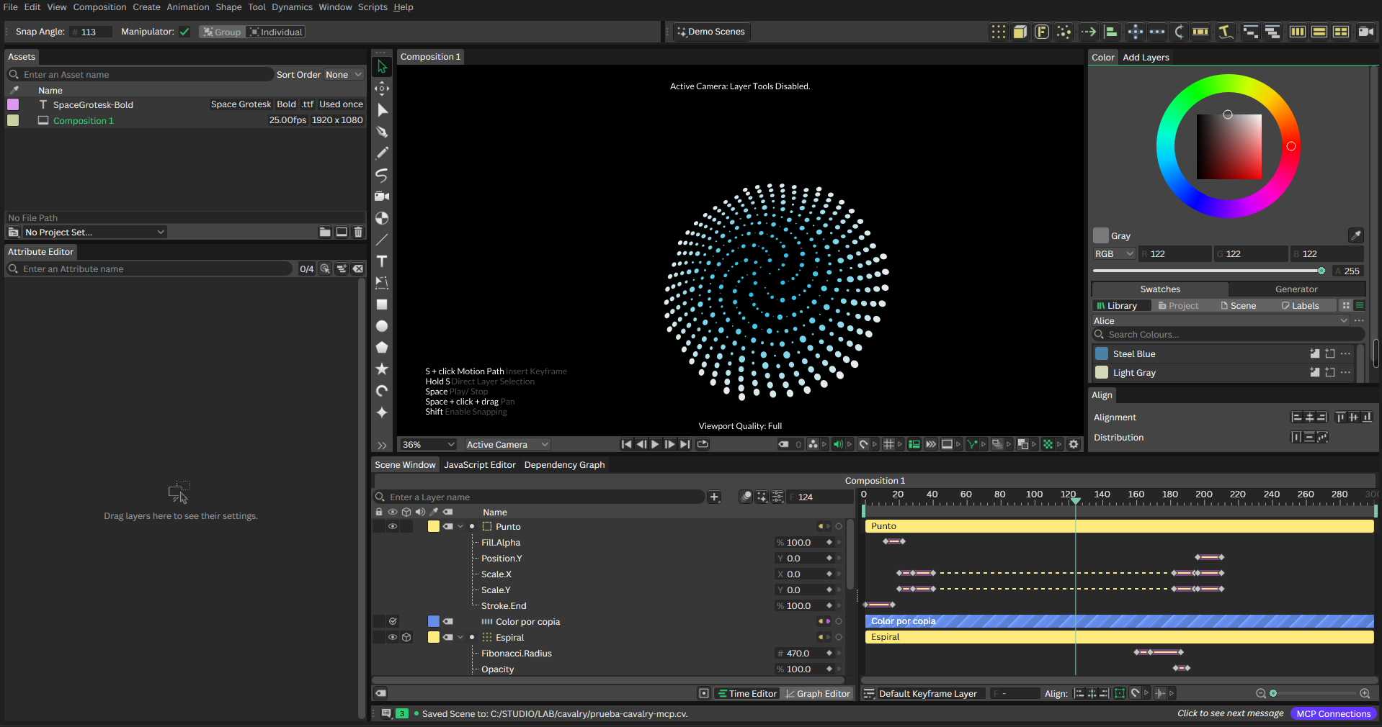Click the Enter a Layer name search field
This screenshot has width=1382, height=727.
pos(539,497)
